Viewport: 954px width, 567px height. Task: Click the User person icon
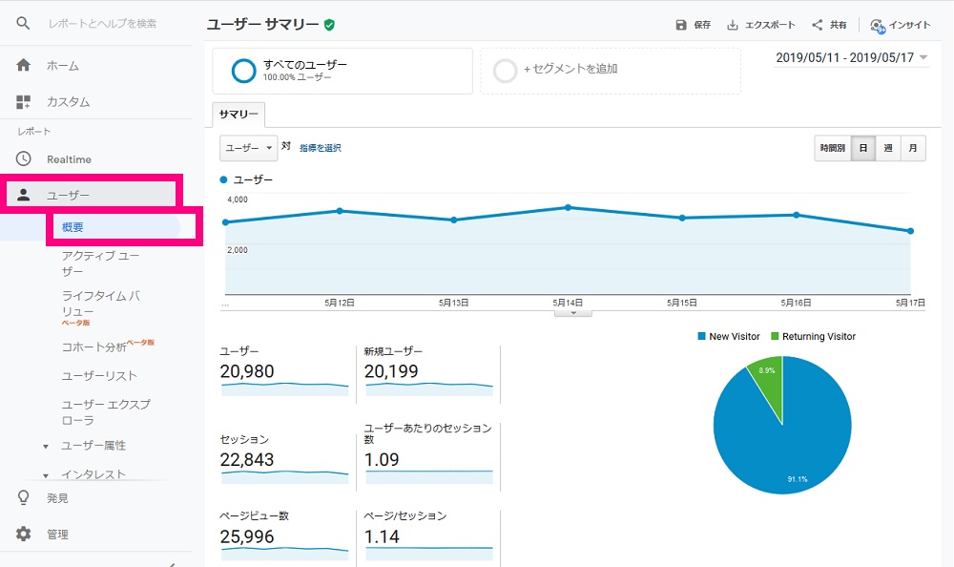(23, 195)
